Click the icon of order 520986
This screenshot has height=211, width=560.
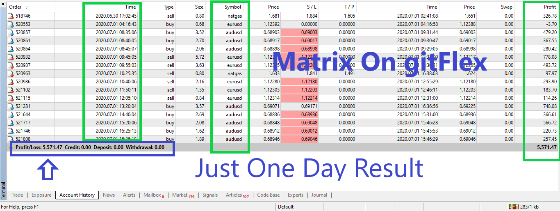tap(11, 82)
